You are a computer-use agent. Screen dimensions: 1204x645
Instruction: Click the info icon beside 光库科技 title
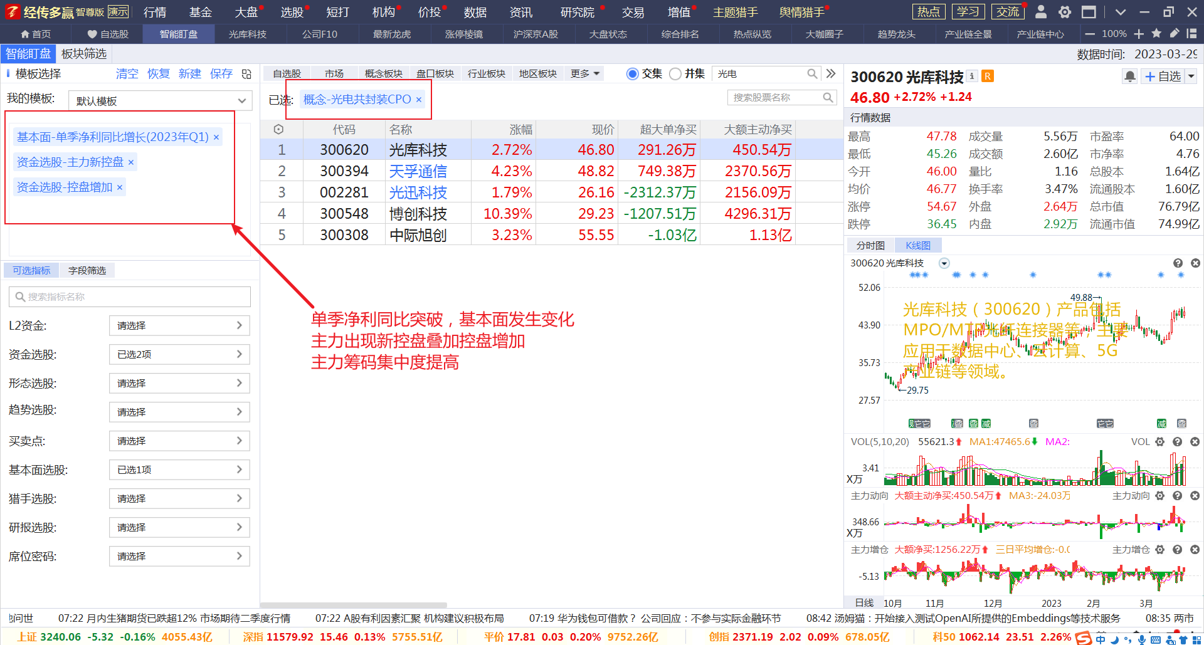click(x=972, y=76)
